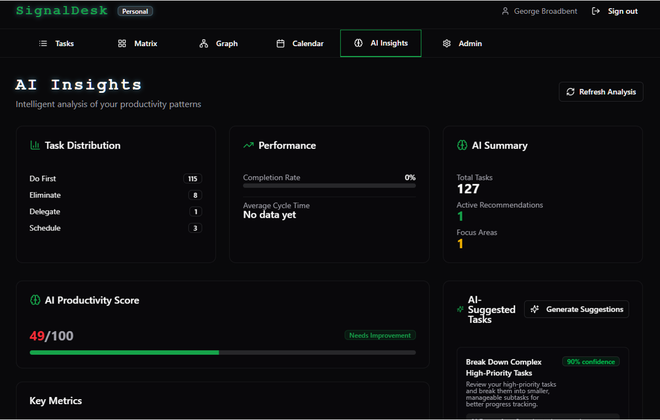Click the Total Tasks value 127
The width and height of the screenshot is (660, 420).
tap(468, 189)
